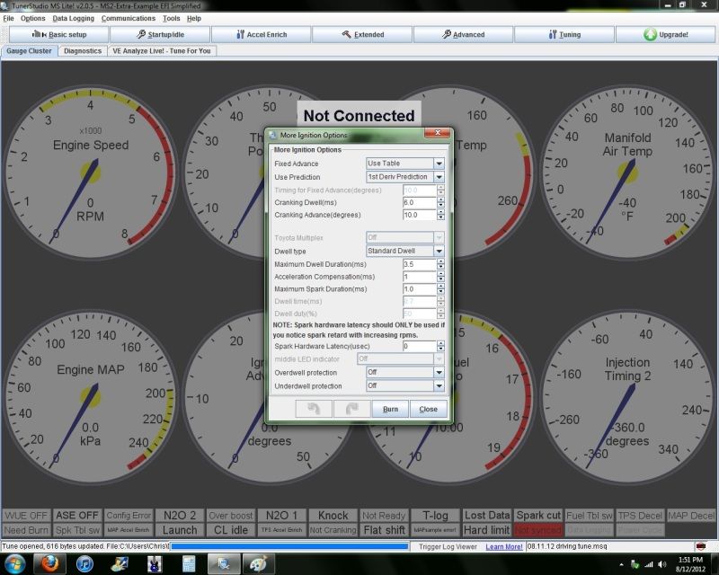
Task: Click the Engine MAP kPa gauge
Action: [91, 396]
